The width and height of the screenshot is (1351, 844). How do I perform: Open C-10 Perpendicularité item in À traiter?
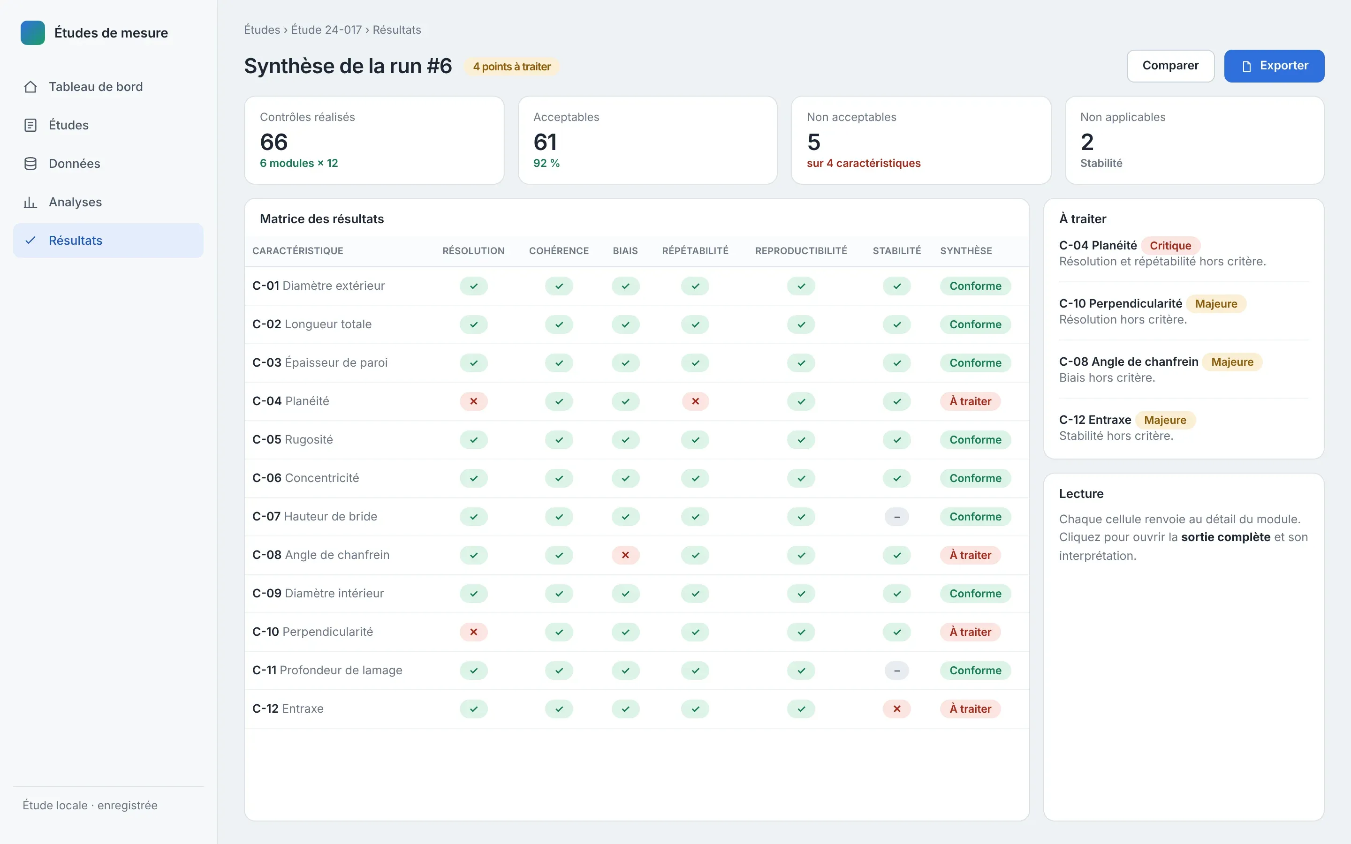1184,311
